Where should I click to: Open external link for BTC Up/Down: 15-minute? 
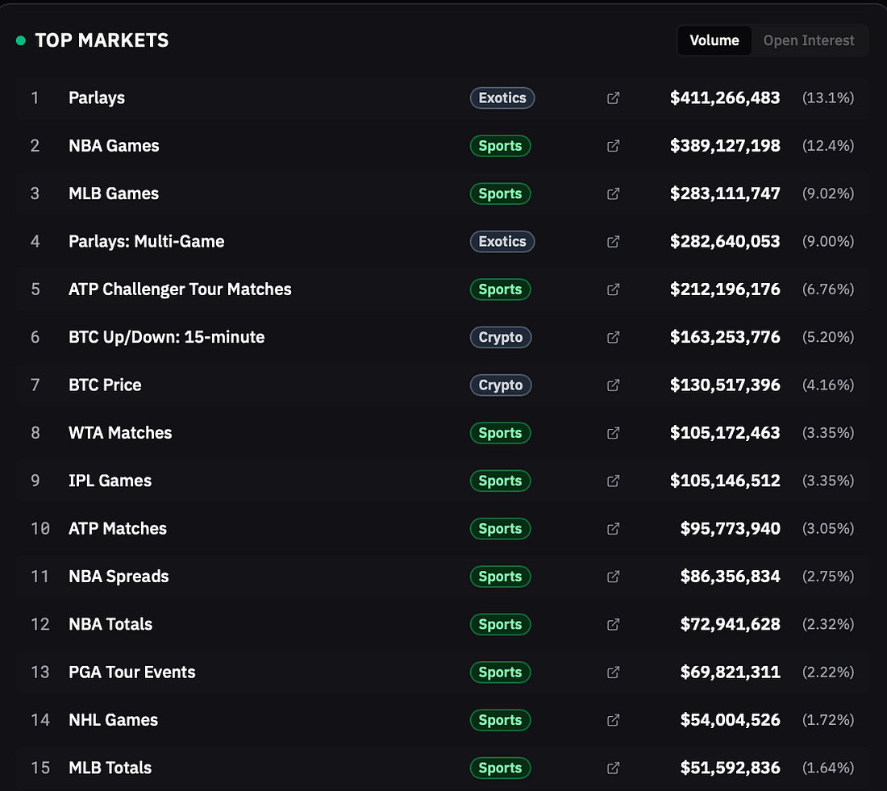click(x=613, y=337)
